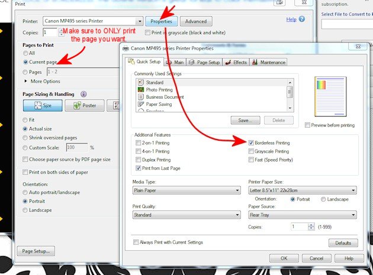Click the Advanced button
This screenshot has width=373, height=275.
tap(196, 21)
